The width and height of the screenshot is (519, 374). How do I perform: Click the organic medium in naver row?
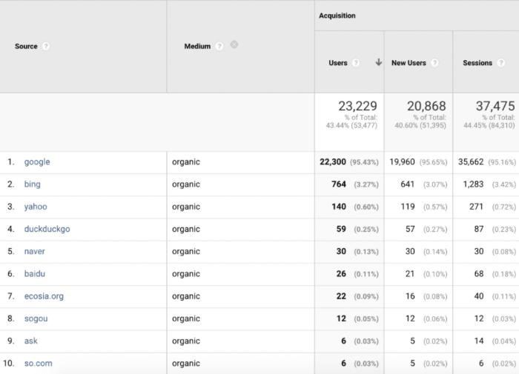186,251
